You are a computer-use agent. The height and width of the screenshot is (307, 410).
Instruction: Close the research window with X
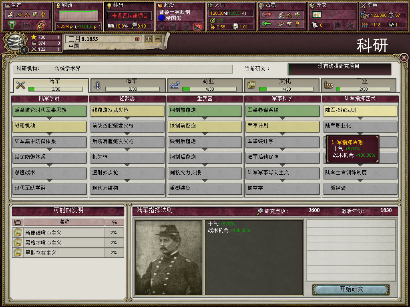404,58
